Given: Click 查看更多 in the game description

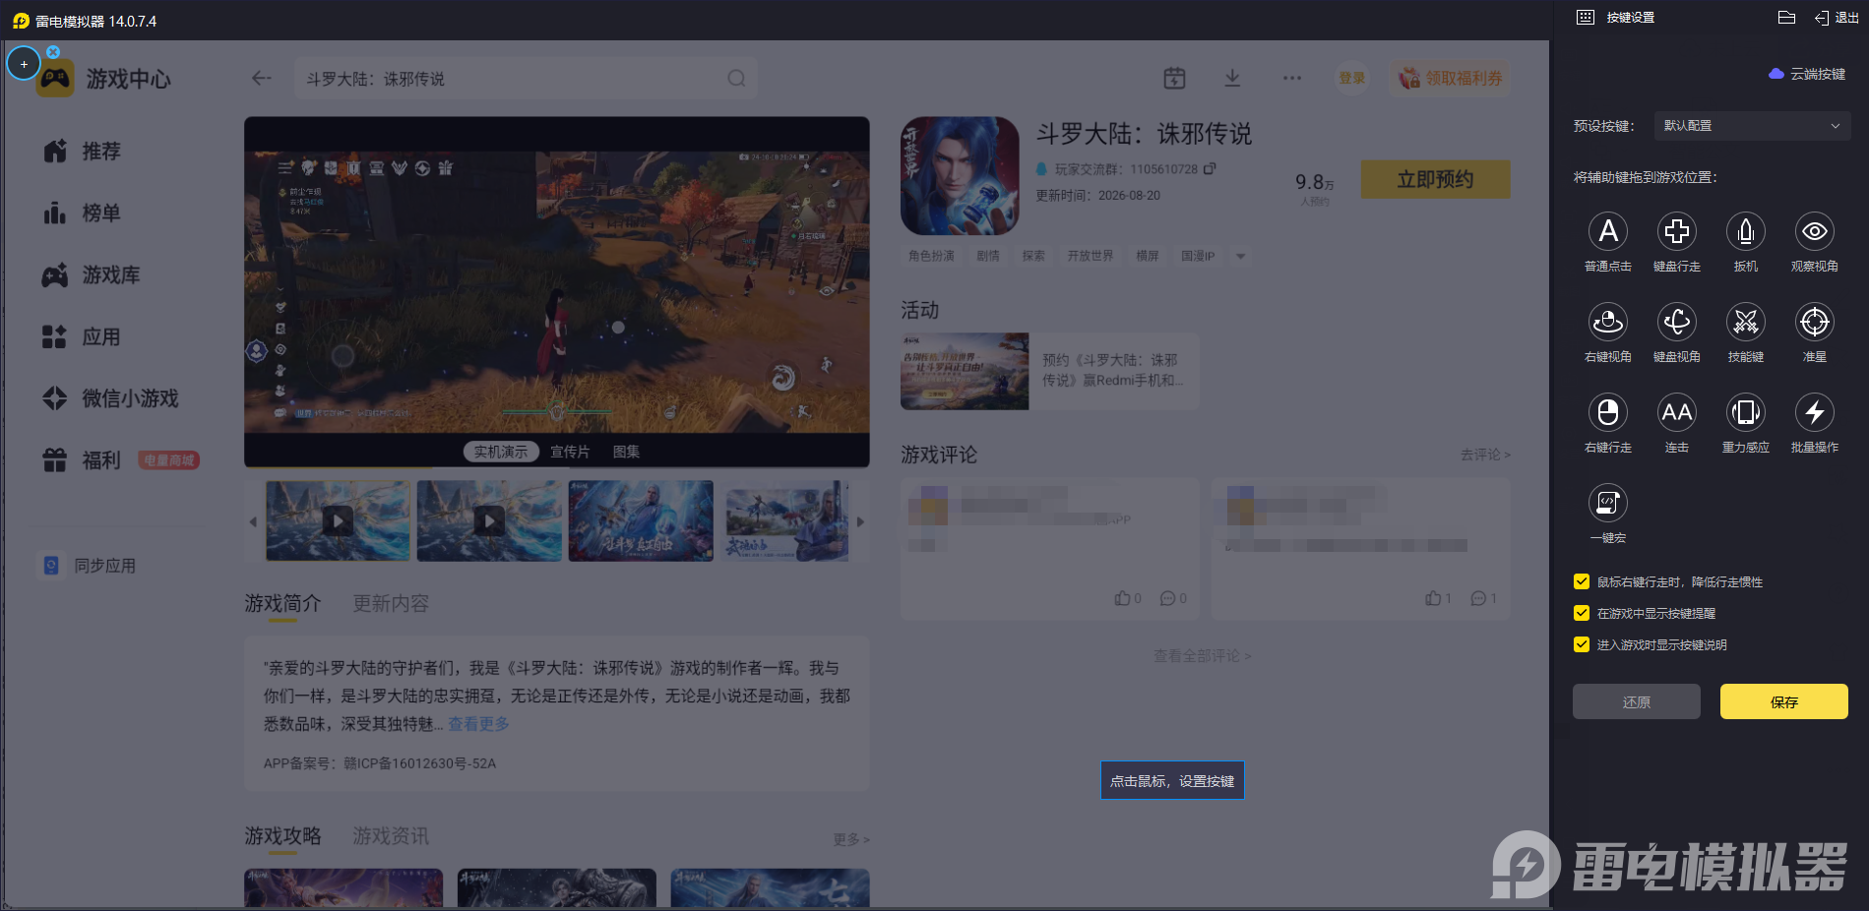Looking at the screenshot, I should (478, 724).
